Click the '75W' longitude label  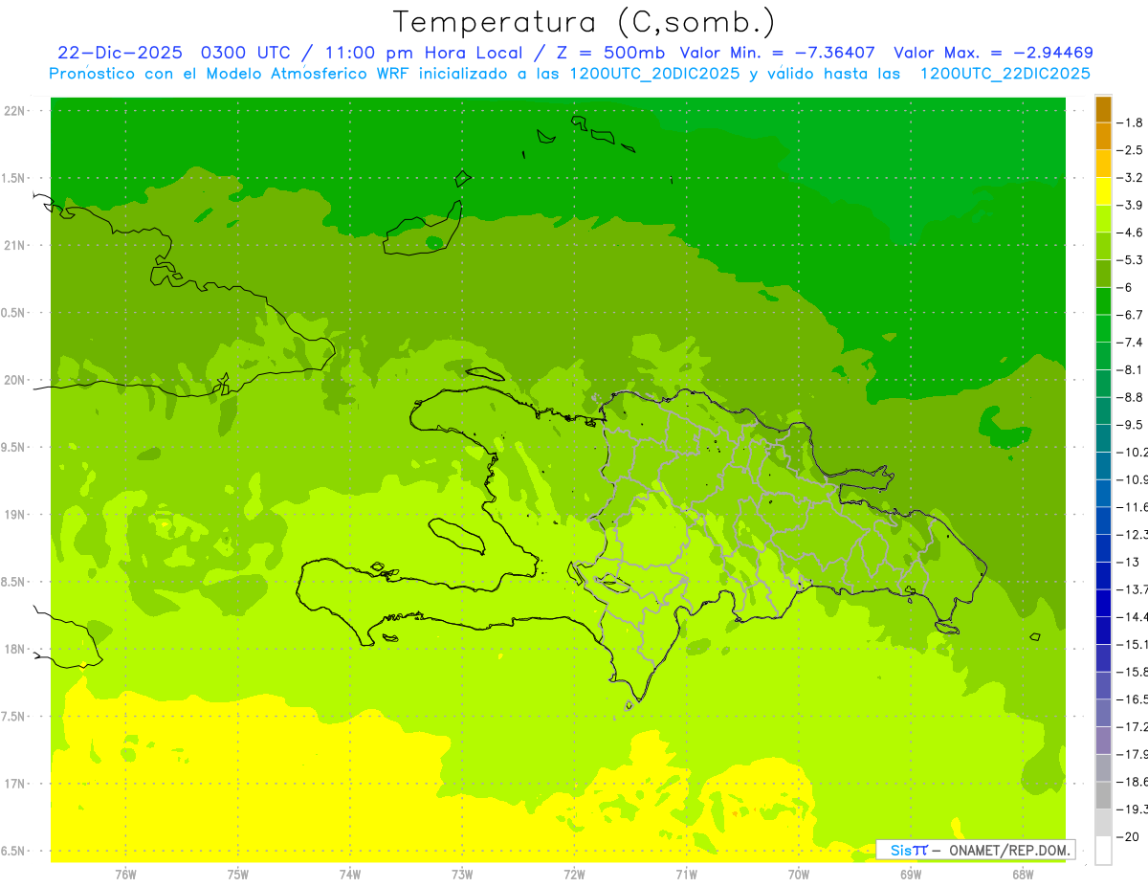(238, 874)
